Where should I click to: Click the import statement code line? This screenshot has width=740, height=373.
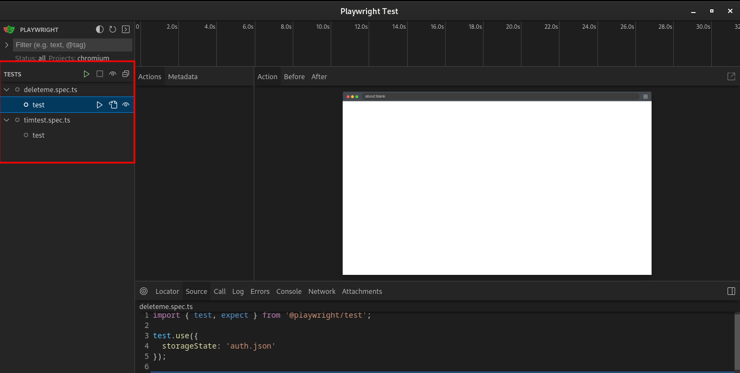[x=262, y=315]
